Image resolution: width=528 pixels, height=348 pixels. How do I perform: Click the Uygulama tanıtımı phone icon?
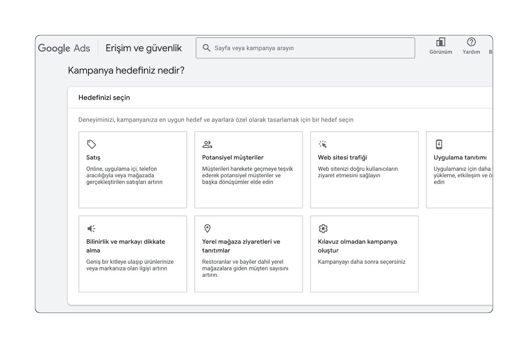(x=439, y=143)
